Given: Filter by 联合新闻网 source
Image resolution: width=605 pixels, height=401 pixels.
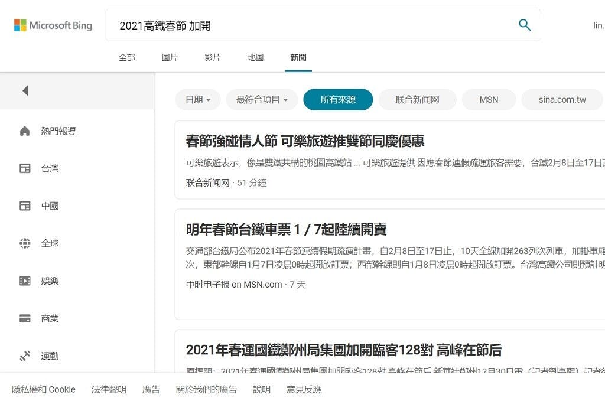Looking at the screenshot, I should tap(418, 100).
